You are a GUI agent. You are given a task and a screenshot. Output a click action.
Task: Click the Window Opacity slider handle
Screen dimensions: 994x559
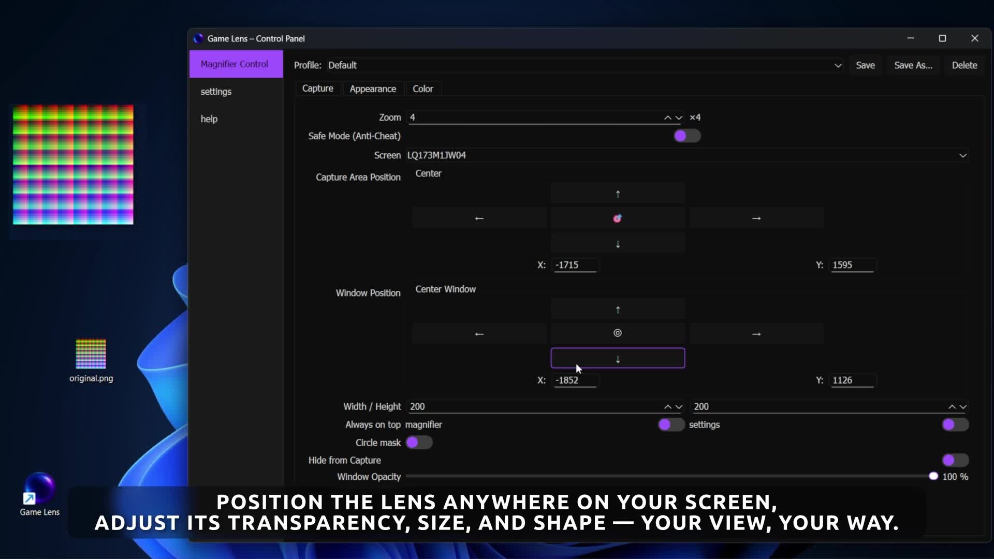pos(933,477)
